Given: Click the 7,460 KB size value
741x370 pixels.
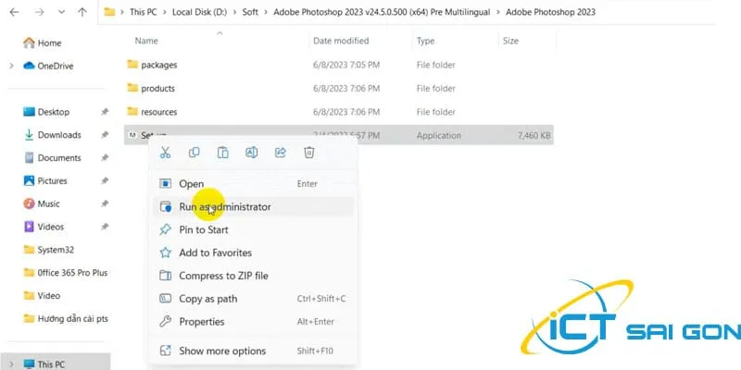Looking at the screenshot, I should click(x=534, y=135).
